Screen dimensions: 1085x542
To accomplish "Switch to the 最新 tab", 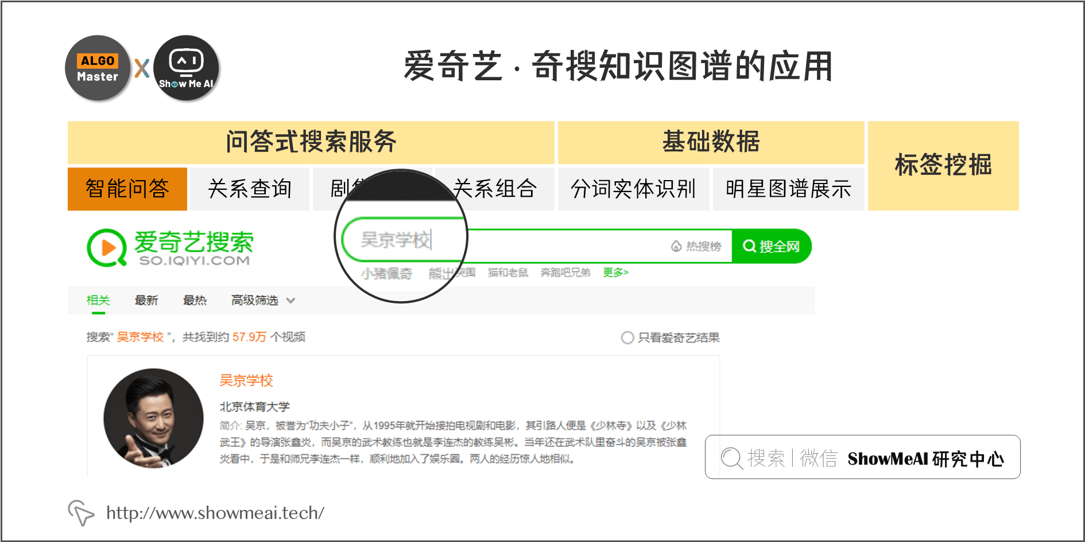I will (146, 300).
